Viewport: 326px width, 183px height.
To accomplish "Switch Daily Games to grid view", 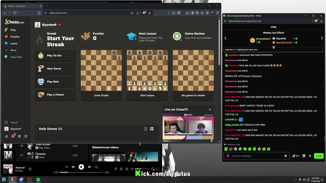I will (152, 129).
